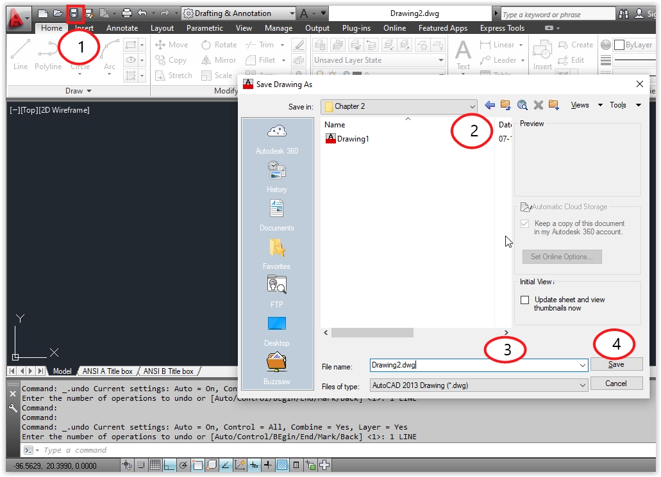Image resolution: width=661 pixels, height=477 pixels.
Task: Expand the Circle tool dropdown arrow
Action: click(80, 74)
